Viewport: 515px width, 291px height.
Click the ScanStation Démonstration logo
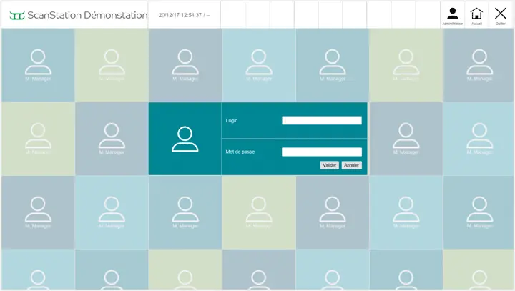pos(78,15)
